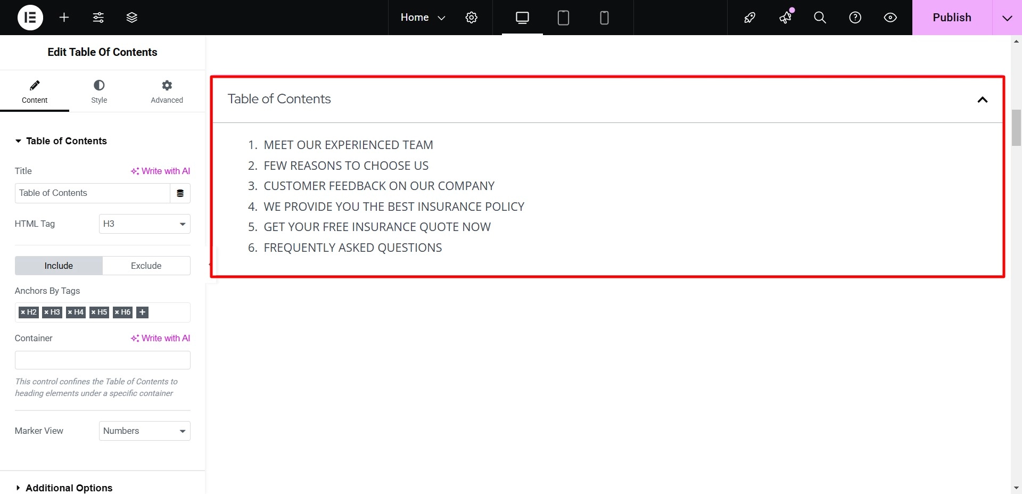Viewport: 1022px width, 494px height.
Task: Switch to desktop device view
Action: pos(522,18)
